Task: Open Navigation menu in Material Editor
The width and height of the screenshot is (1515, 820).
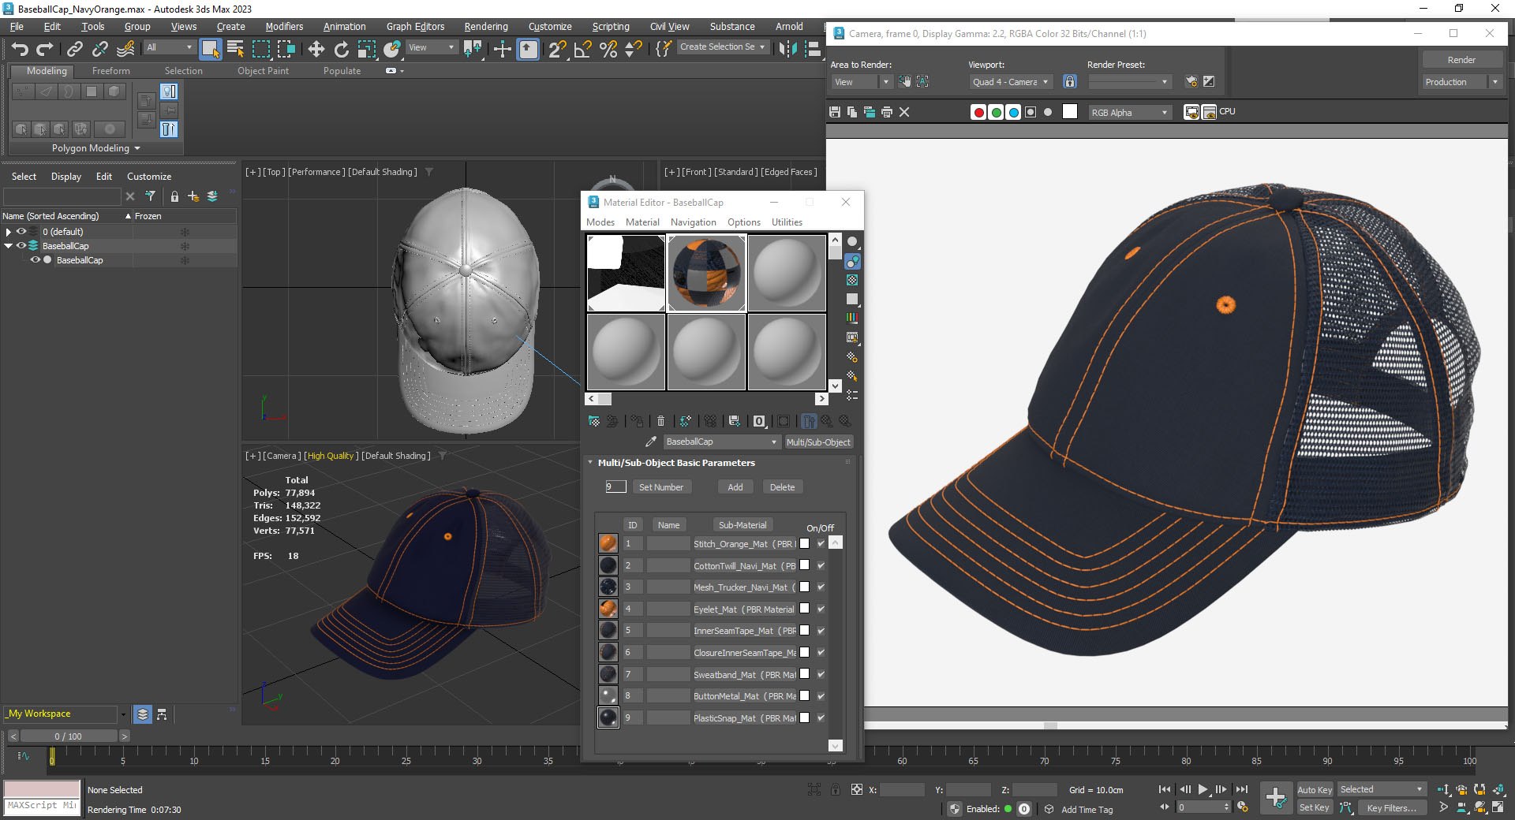Action: (693, 222)
